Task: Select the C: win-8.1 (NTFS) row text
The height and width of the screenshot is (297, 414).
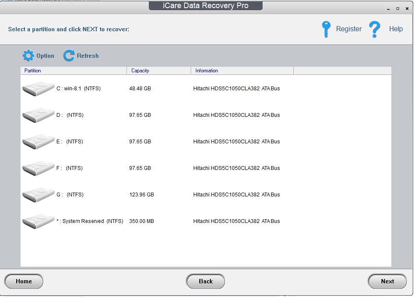Action: point(78,89)
